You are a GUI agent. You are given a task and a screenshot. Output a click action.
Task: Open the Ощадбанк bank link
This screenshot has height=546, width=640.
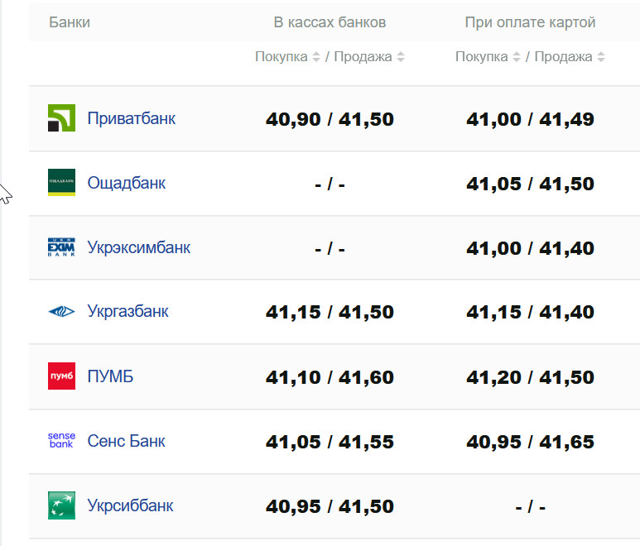point(126,183)
